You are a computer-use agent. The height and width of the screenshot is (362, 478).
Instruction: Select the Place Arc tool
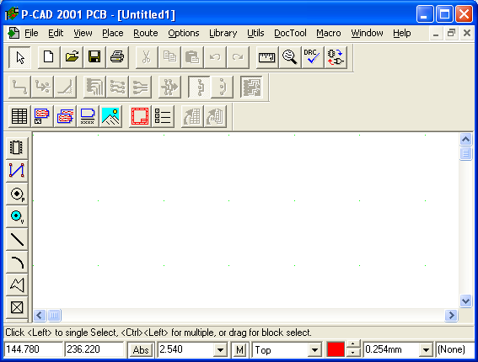coord(17,262)
